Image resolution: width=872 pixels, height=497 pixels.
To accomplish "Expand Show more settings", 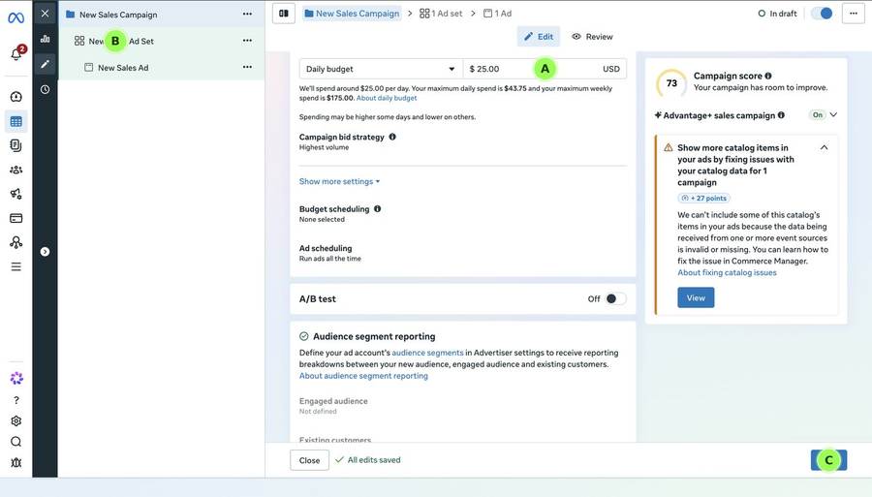I will click(x=339, y=181).
